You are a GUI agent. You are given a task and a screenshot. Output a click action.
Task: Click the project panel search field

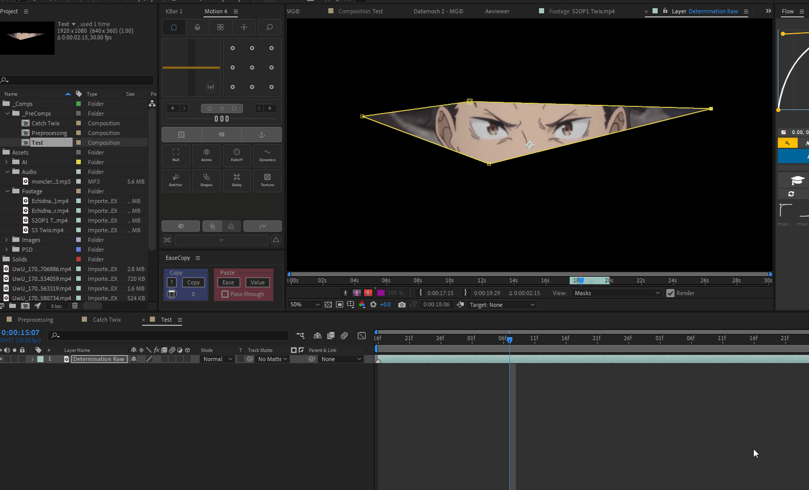click(x=77, y=80)
